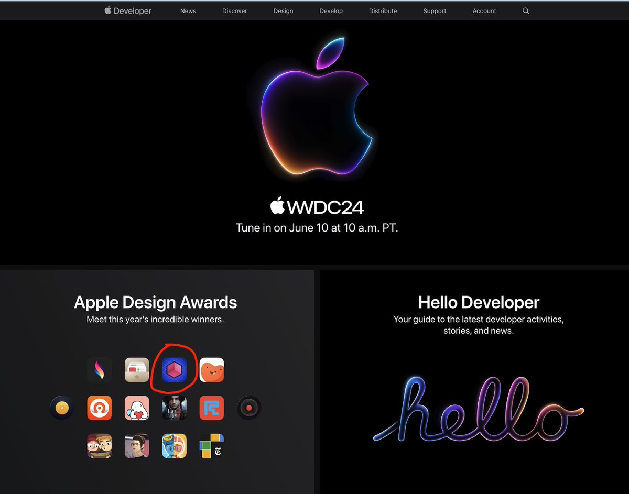Go to Account in the navigation
Viewport: 629px width, 494px height.
484,11
